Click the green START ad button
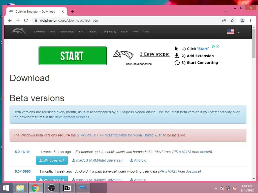The image size is (258, 193). pyautogui.click(x=73, y=56)
